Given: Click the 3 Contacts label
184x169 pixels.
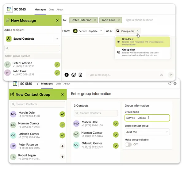Looking at the screenshot, I should coord(81,106).
